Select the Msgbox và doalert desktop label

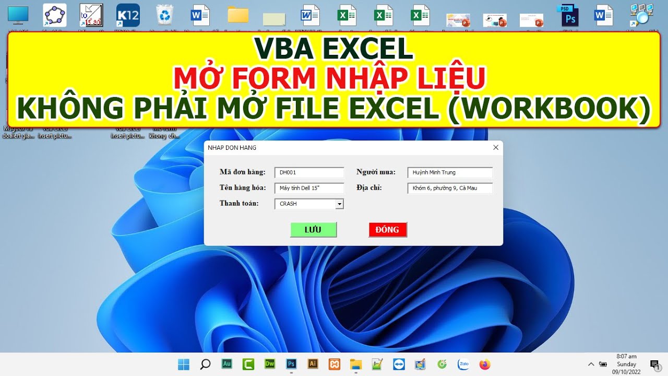[x=17, y=132]
